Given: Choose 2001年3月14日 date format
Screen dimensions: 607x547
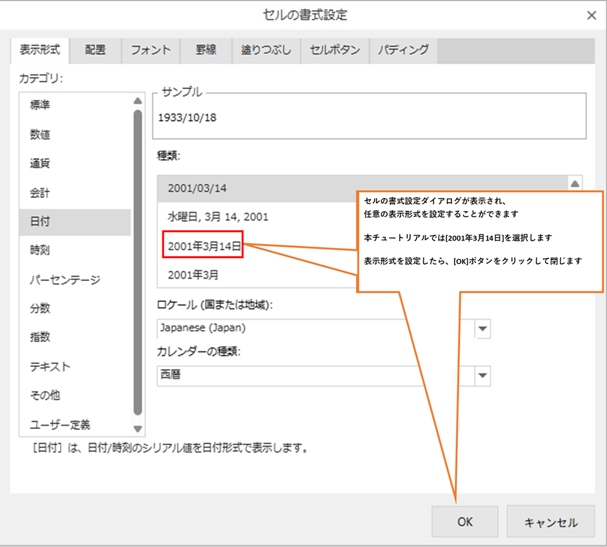Looking at the screenshot, I should coord(204,245).
